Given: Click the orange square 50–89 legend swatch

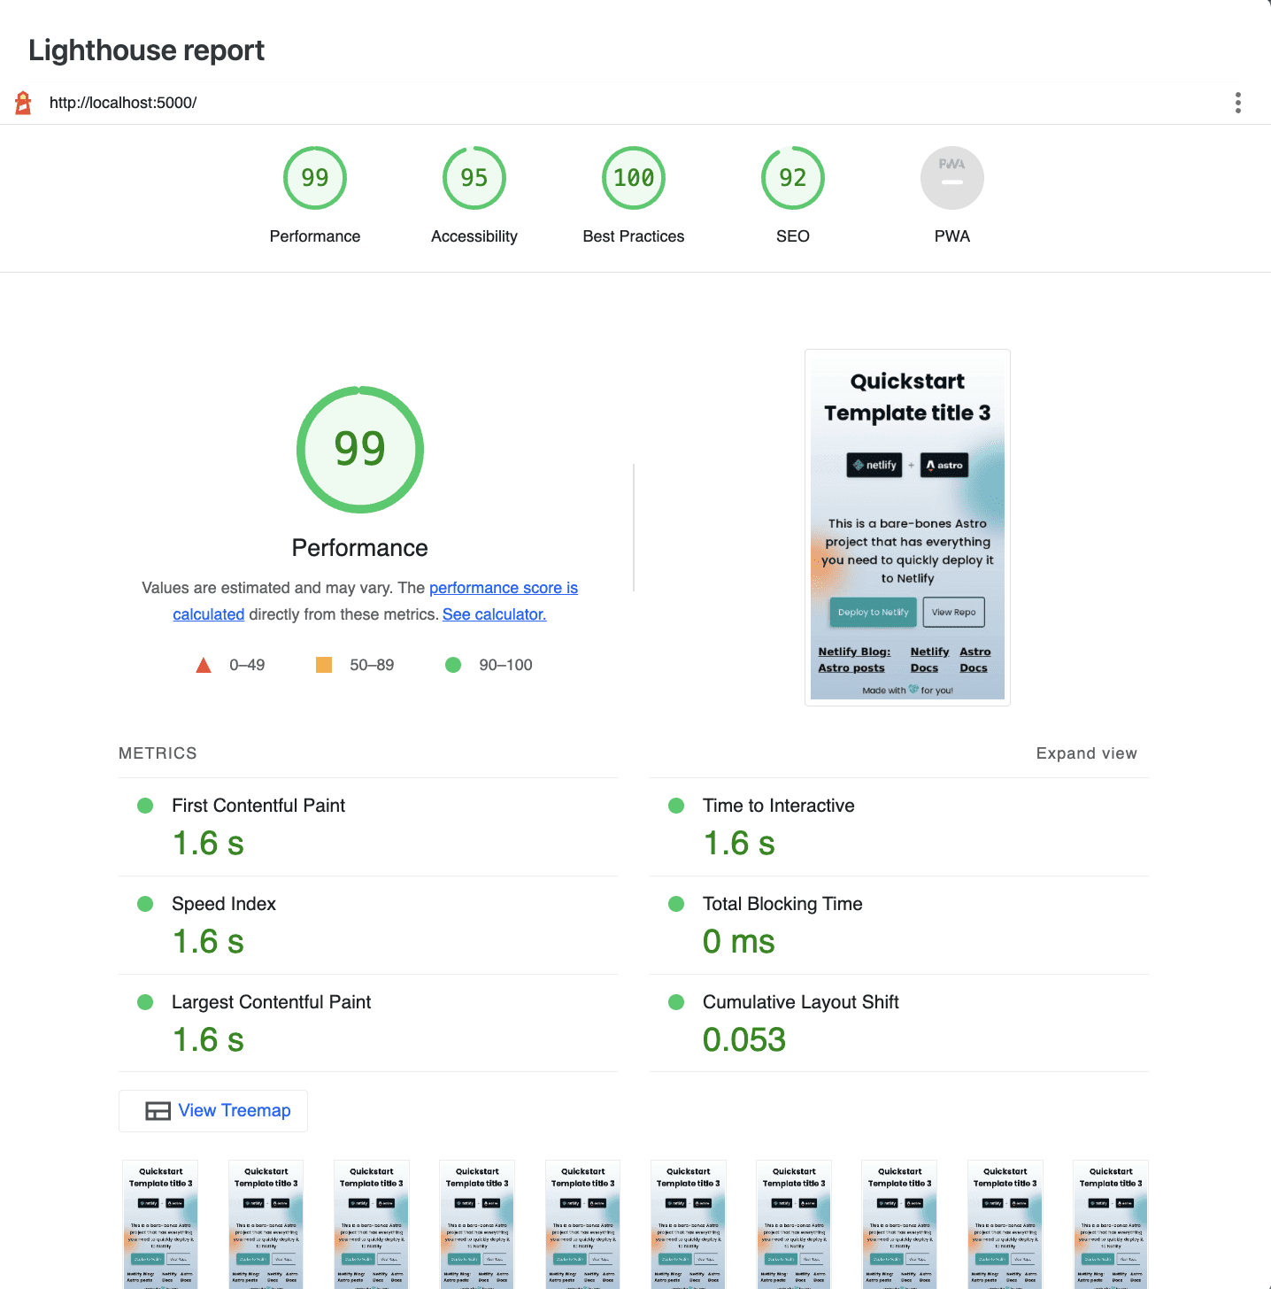Looking at the screenshot, I should click(324, 665).
